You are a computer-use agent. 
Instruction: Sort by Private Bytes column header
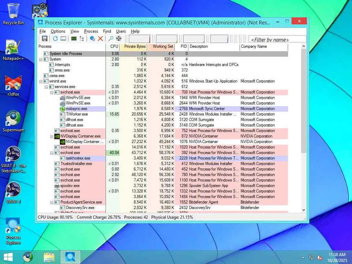coord(133,46)
